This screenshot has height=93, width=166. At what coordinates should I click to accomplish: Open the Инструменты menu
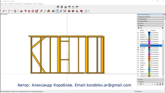(x=27, y=4)
